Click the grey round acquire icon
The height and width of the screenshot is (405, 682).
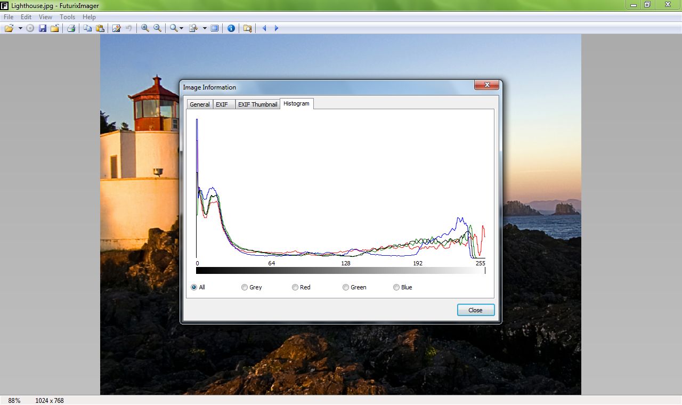pos(30,28)
